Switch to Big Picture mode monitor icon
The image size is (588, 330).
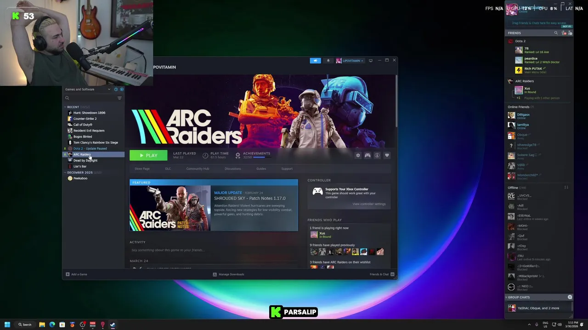click(x=371, y=60)
